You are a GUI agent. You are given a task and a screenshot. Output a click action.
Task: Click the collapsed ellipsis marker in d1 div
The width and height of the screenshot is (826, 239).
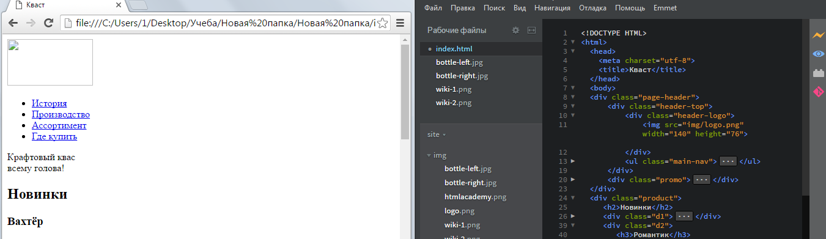pyautogui.click(x=684, y=216)
